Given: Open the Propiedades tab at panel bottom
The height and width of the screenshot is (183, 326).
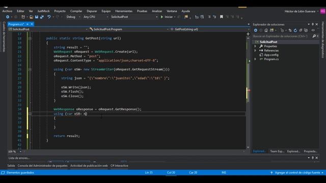Looking at the screenshot, I should [x=310, y=151].
